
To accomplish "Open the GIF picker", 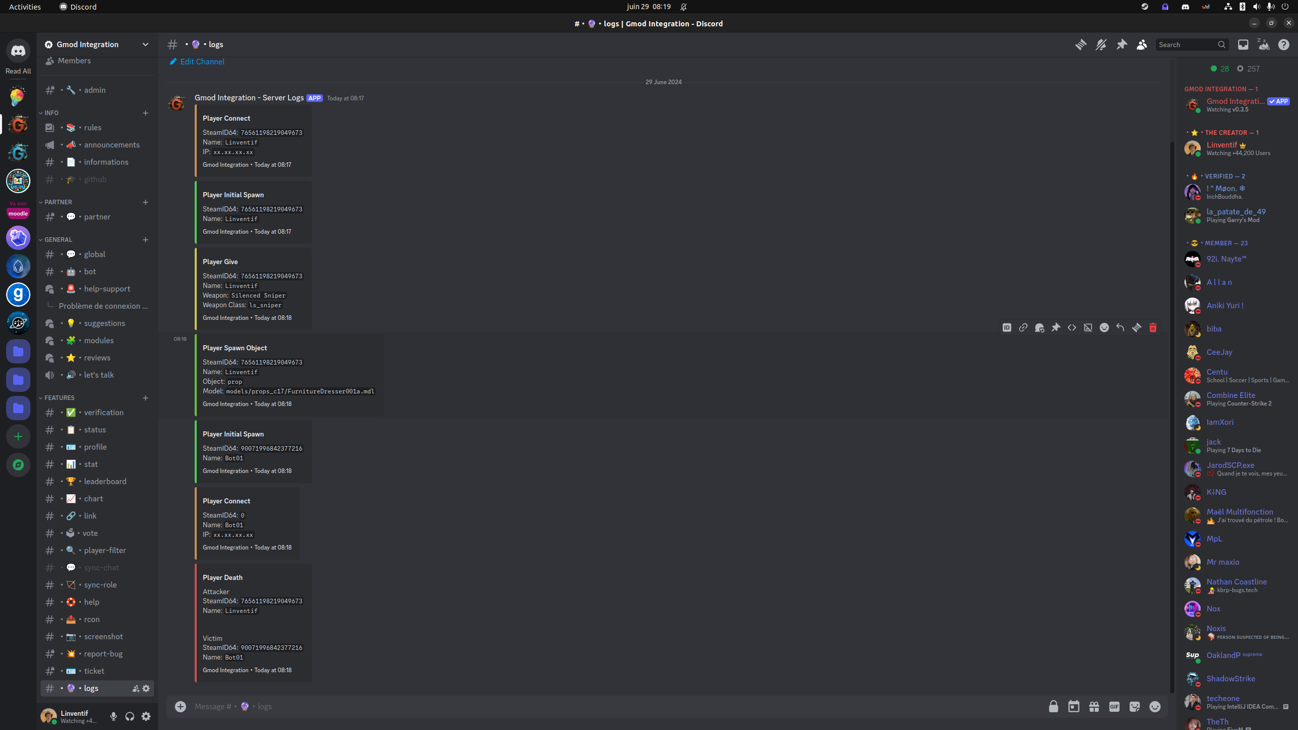I will coord(1114,707).
